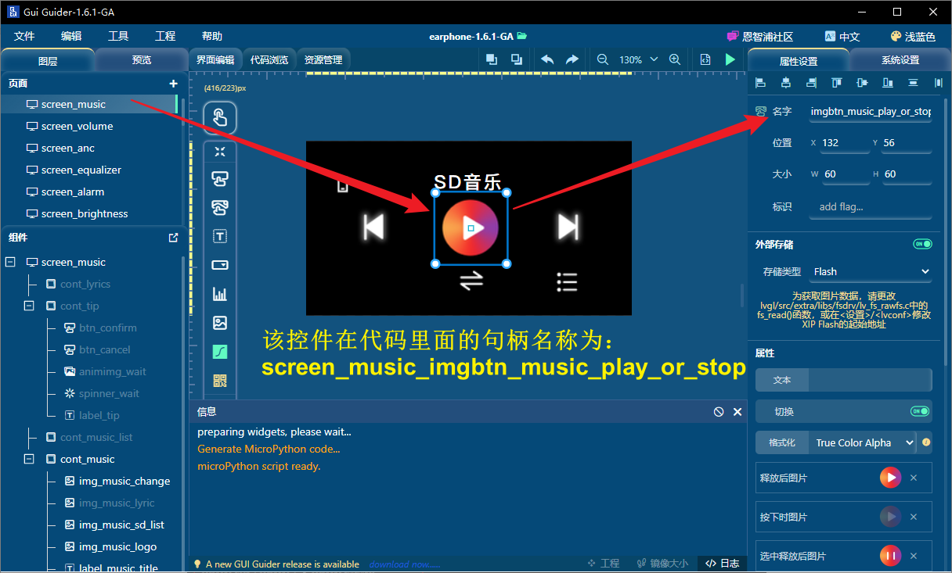Click the 浅蓝色 theme button

click(x=913, y=37)
